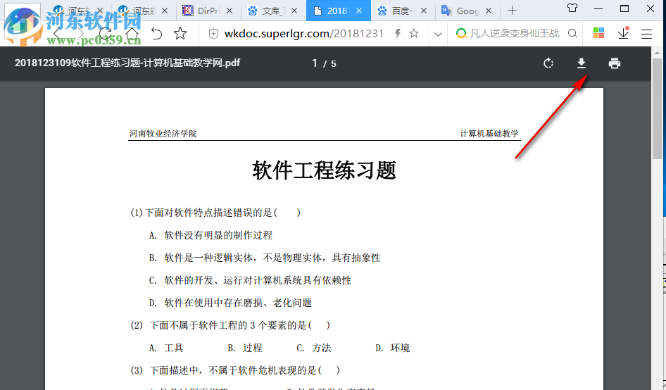Open the skin shirt icon in title bar

(x=572, y=8)
